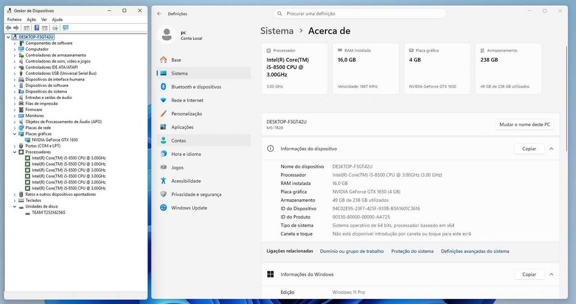Expand Portas (COM e LPT) node
The height and width of the screenshot is (304, 576).
pos(15,146)
